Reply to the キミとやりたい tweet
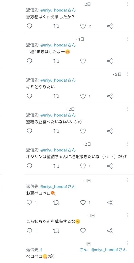Screen dimensions: 134x263 [x=29, y=96]
